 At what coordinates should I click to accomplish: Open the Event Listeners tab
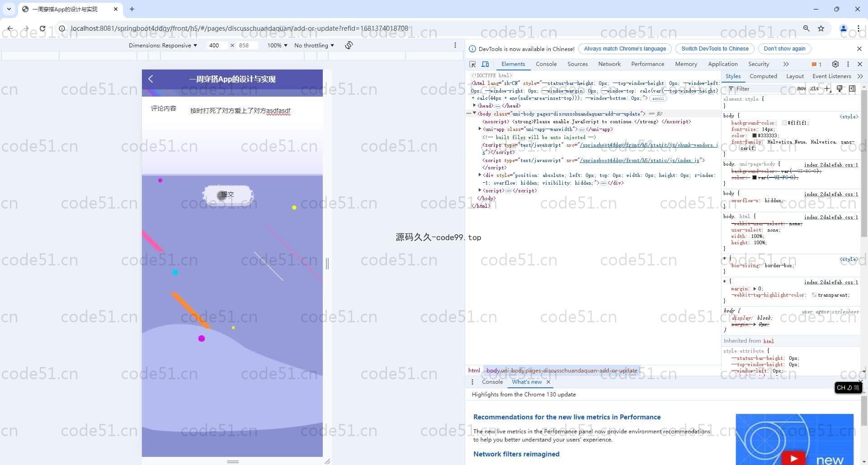[x=831, y=76]
